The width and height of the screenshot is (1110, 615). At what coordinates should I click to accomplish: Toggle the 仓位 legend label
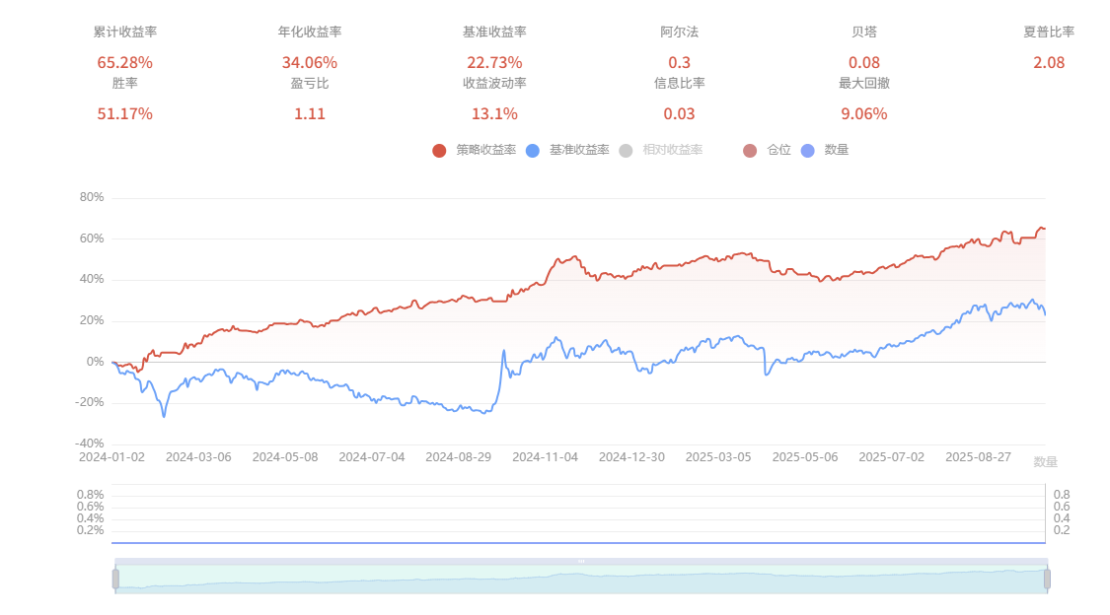(x=778, y=150)
